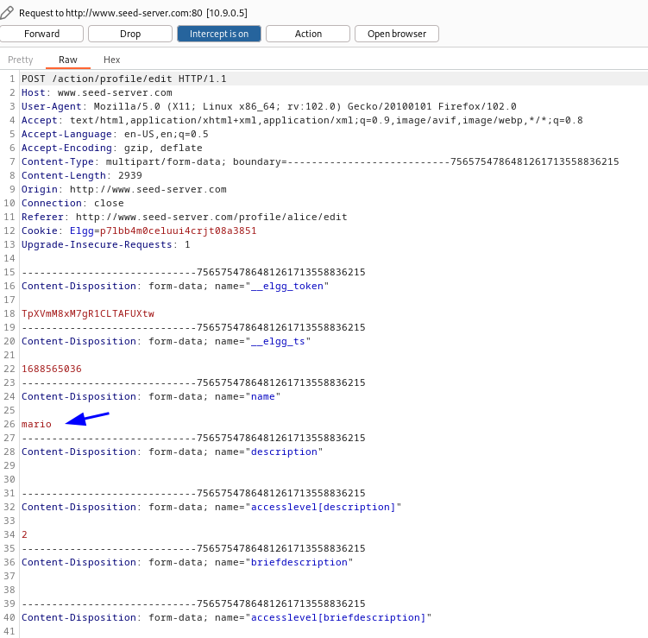Click the briefdescription field line
The height and width of the screenshot is (638, 648).
click(x=187, y=562)
